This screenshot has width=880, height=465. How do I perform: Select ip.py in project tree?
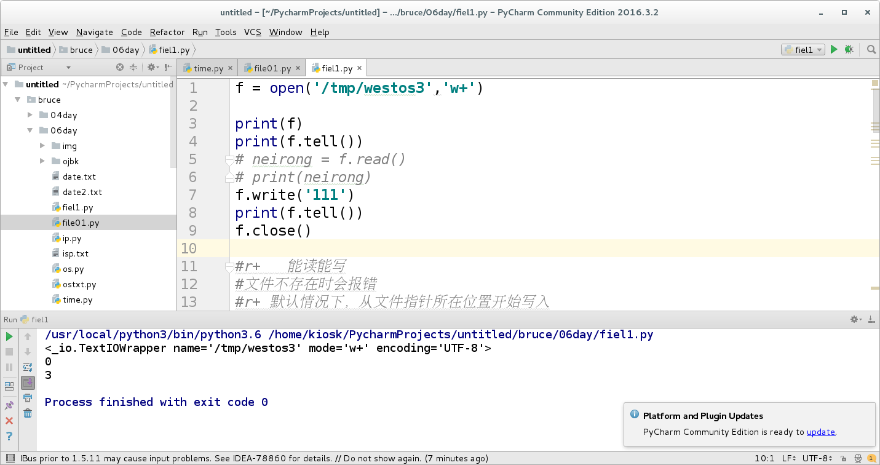click(72, 238)
